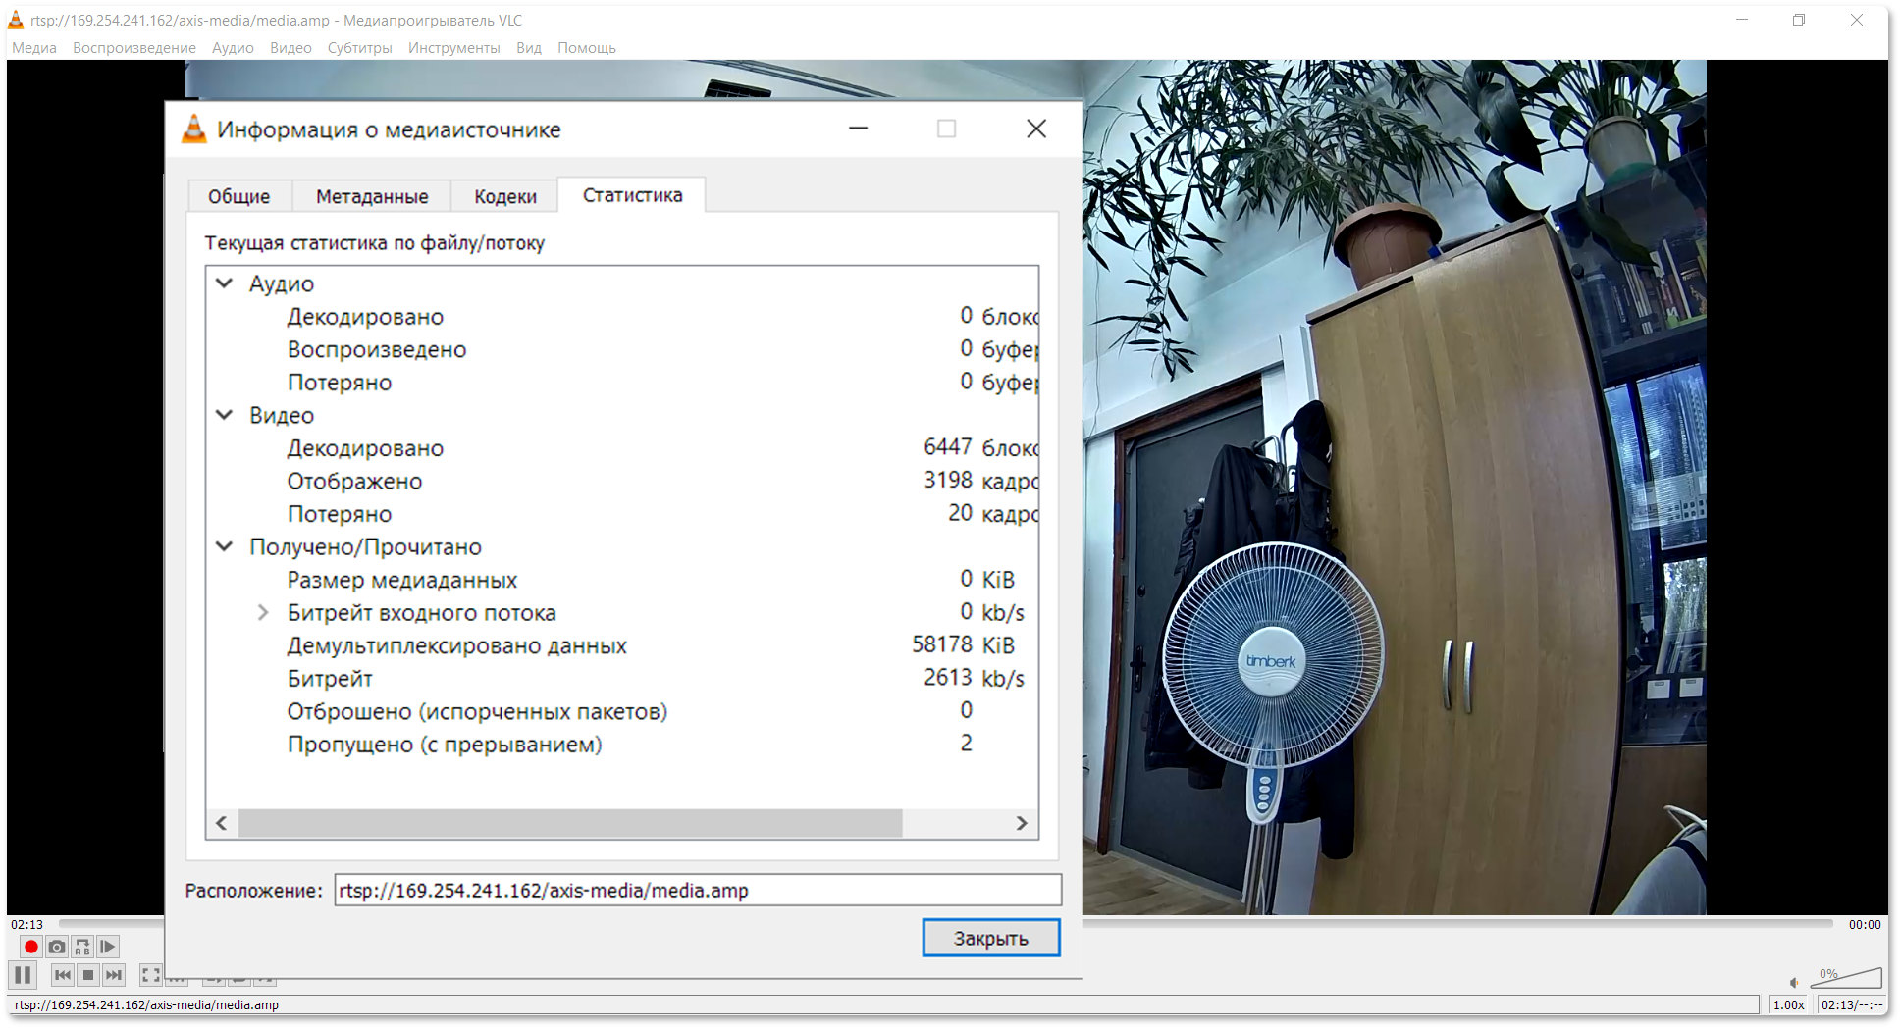Screen dimensions: 1901x1029
Task: Close dialog using the Закрыть button
Action: (990, 938)
